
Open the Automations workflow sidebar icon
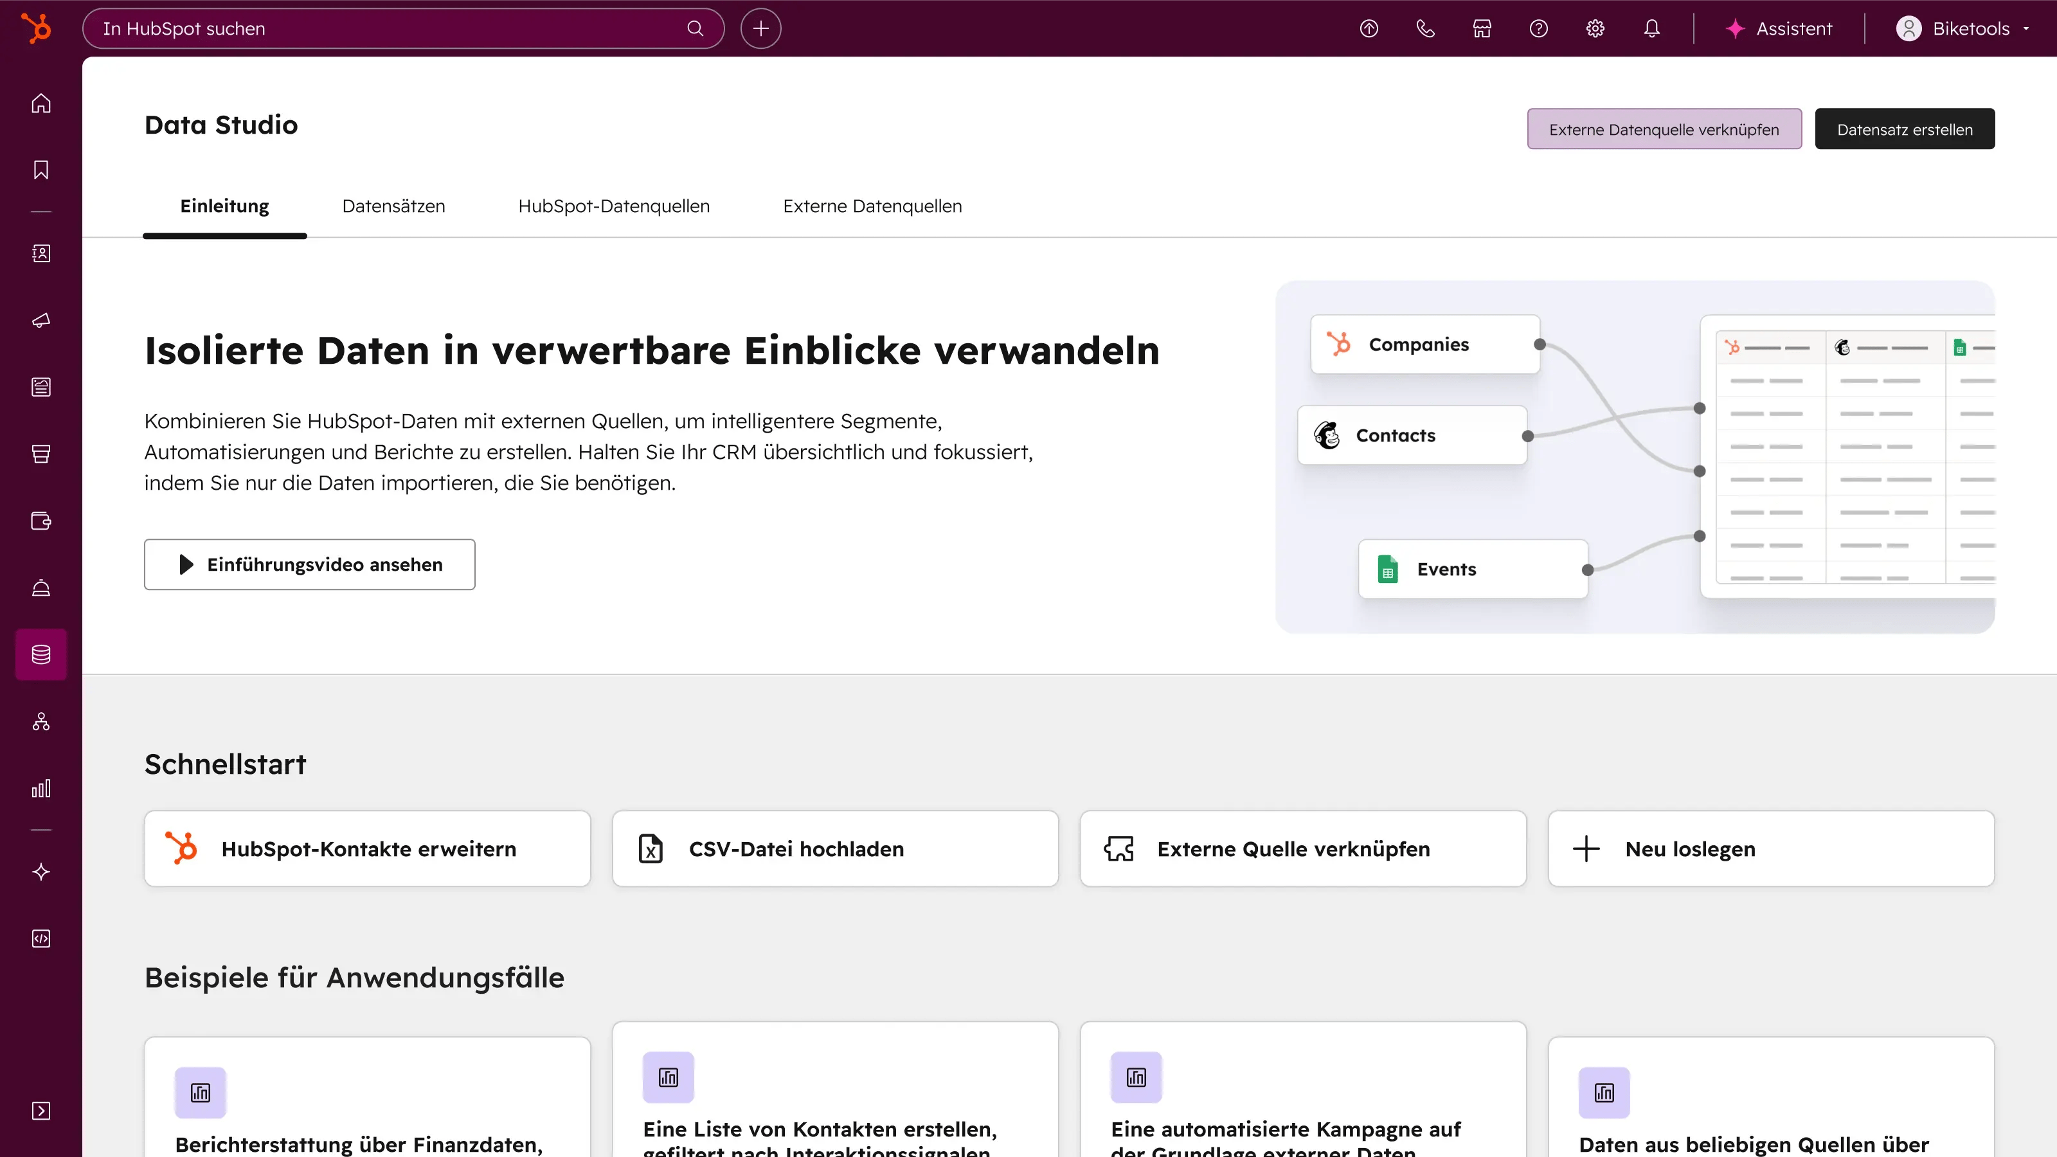(x=40, y=722)
